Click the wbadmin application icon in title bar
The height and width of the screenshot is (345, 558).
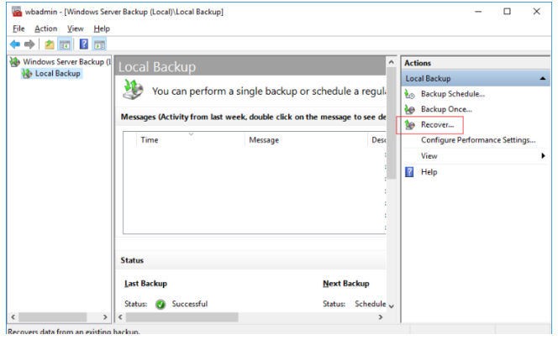point(17,12)
